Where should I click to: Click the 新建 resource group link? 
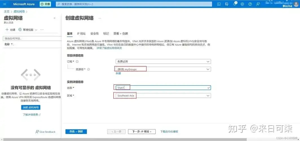pos(118,73)
